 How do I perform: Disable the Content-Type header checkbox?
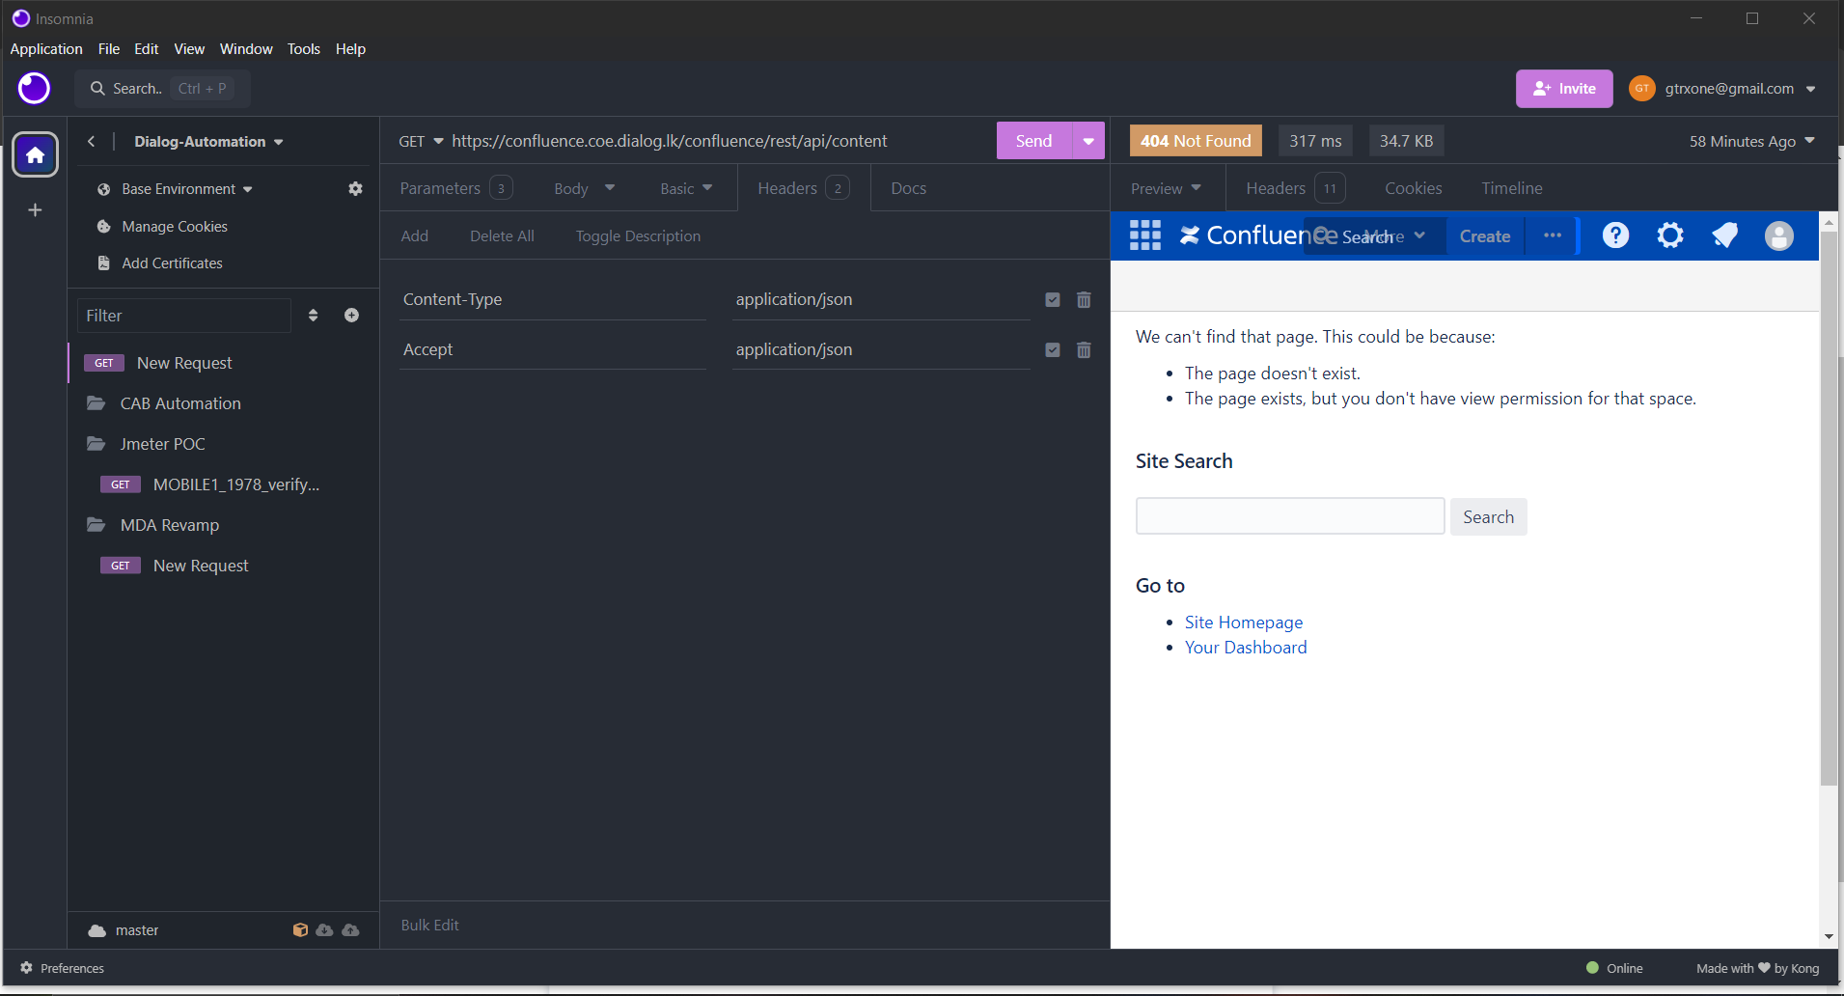click(1053, 299)
